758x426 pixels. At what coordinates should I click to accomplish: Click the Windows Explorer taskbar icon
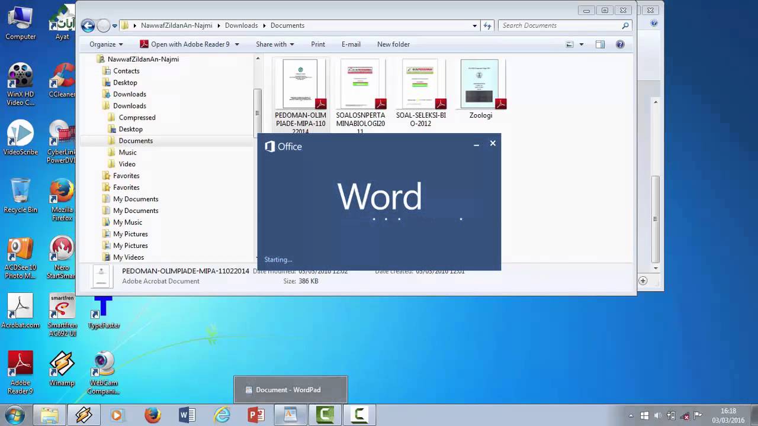tap(50, 415)
